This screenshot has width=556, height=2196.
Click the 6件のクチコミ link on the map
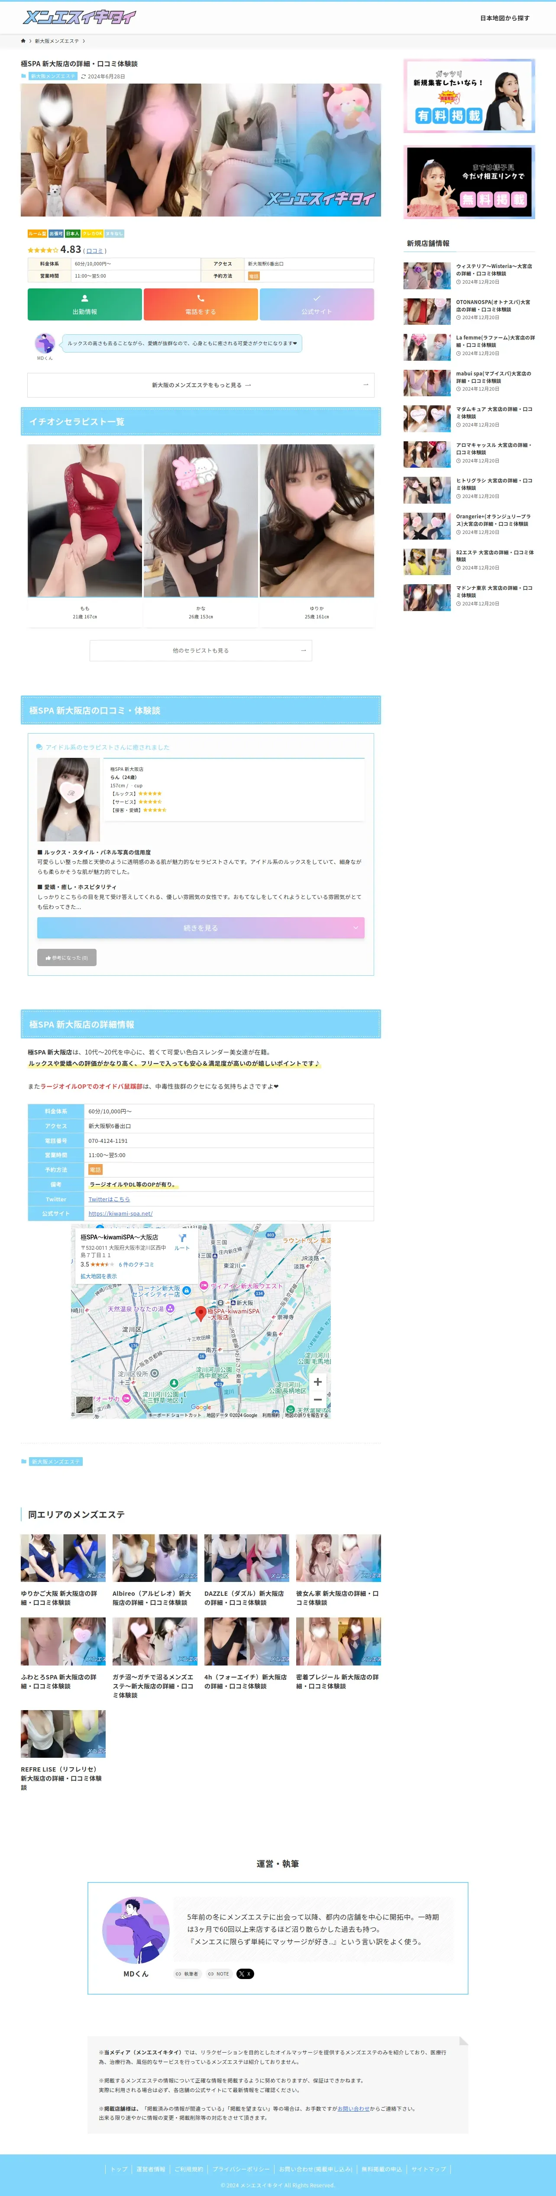tap(136, 1264)
